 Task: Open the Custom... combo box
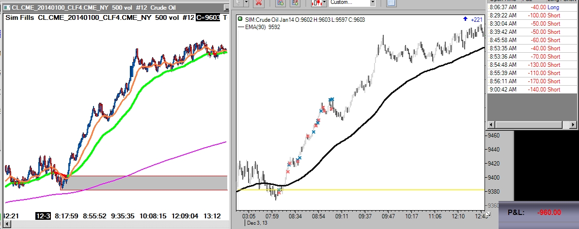click(x=352, y=2)
